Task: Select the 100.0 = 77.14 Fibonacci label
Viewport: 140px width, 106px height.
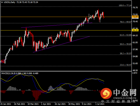Action: coord(125,6)
